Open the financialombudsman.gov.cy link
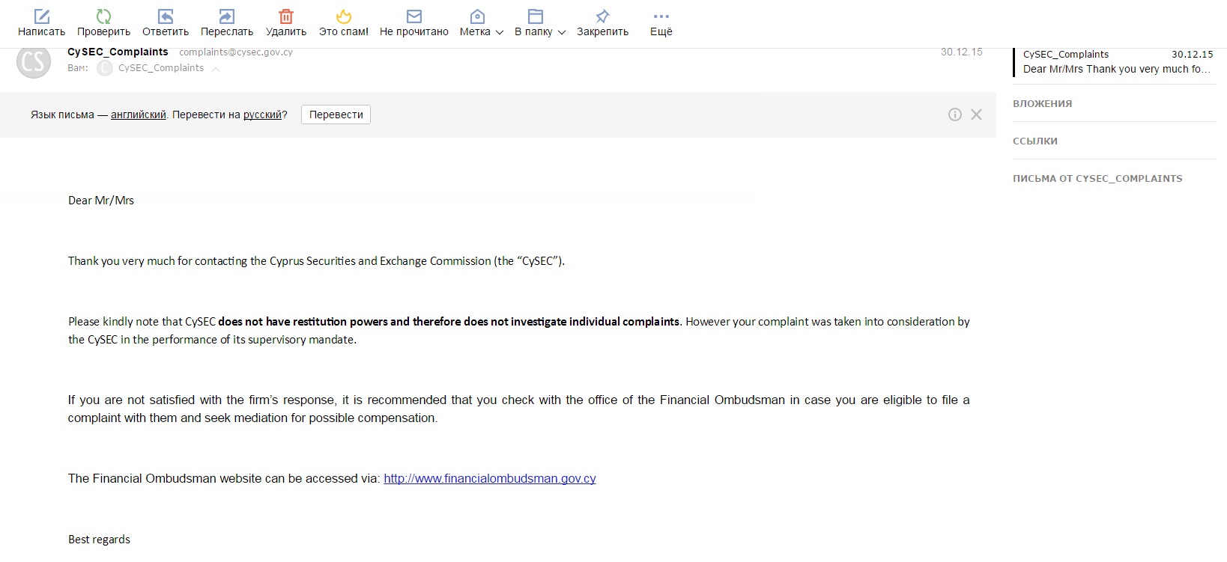The image size is (1227, 562). 490,478
